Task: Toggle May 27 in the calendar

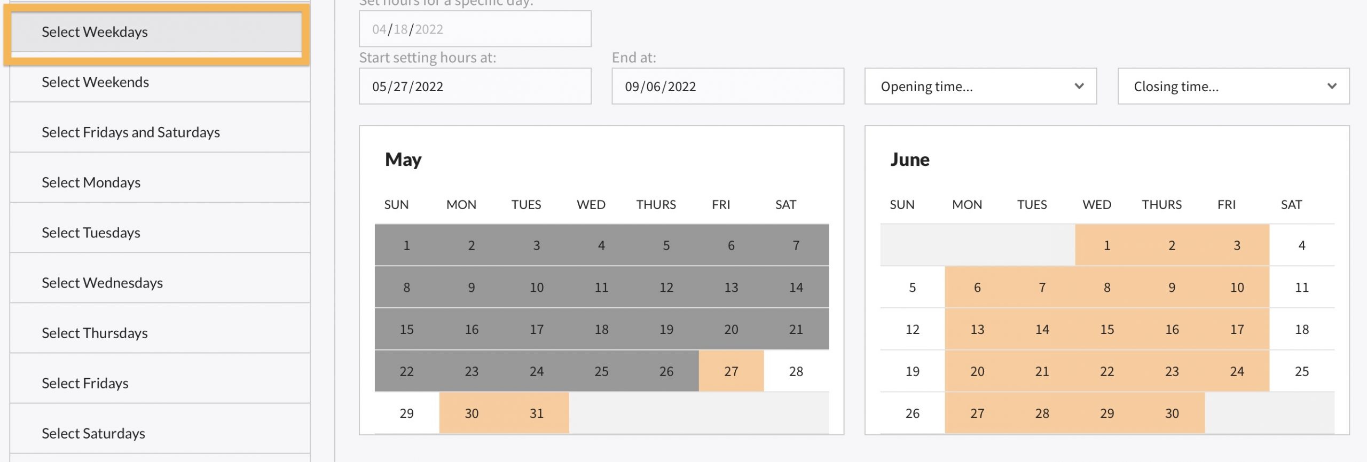Action: point(731,371)
